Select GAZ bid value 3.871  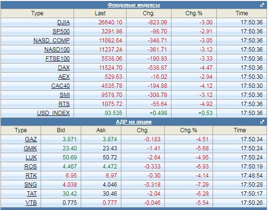point(70,139)
